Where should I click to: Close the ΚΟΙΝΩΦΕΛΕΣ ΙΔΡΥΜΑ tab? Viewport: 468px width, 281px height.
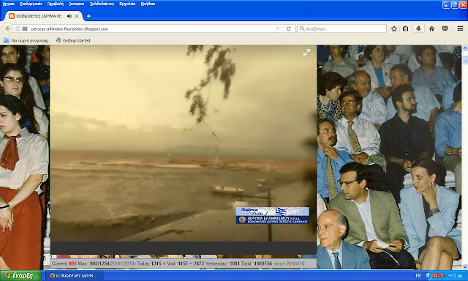pos(77,16)
